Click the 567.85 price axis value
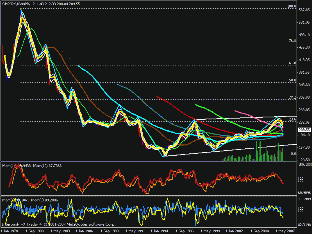Image resolution: width=312 pixels, height=234 pixels. [304, 10]
